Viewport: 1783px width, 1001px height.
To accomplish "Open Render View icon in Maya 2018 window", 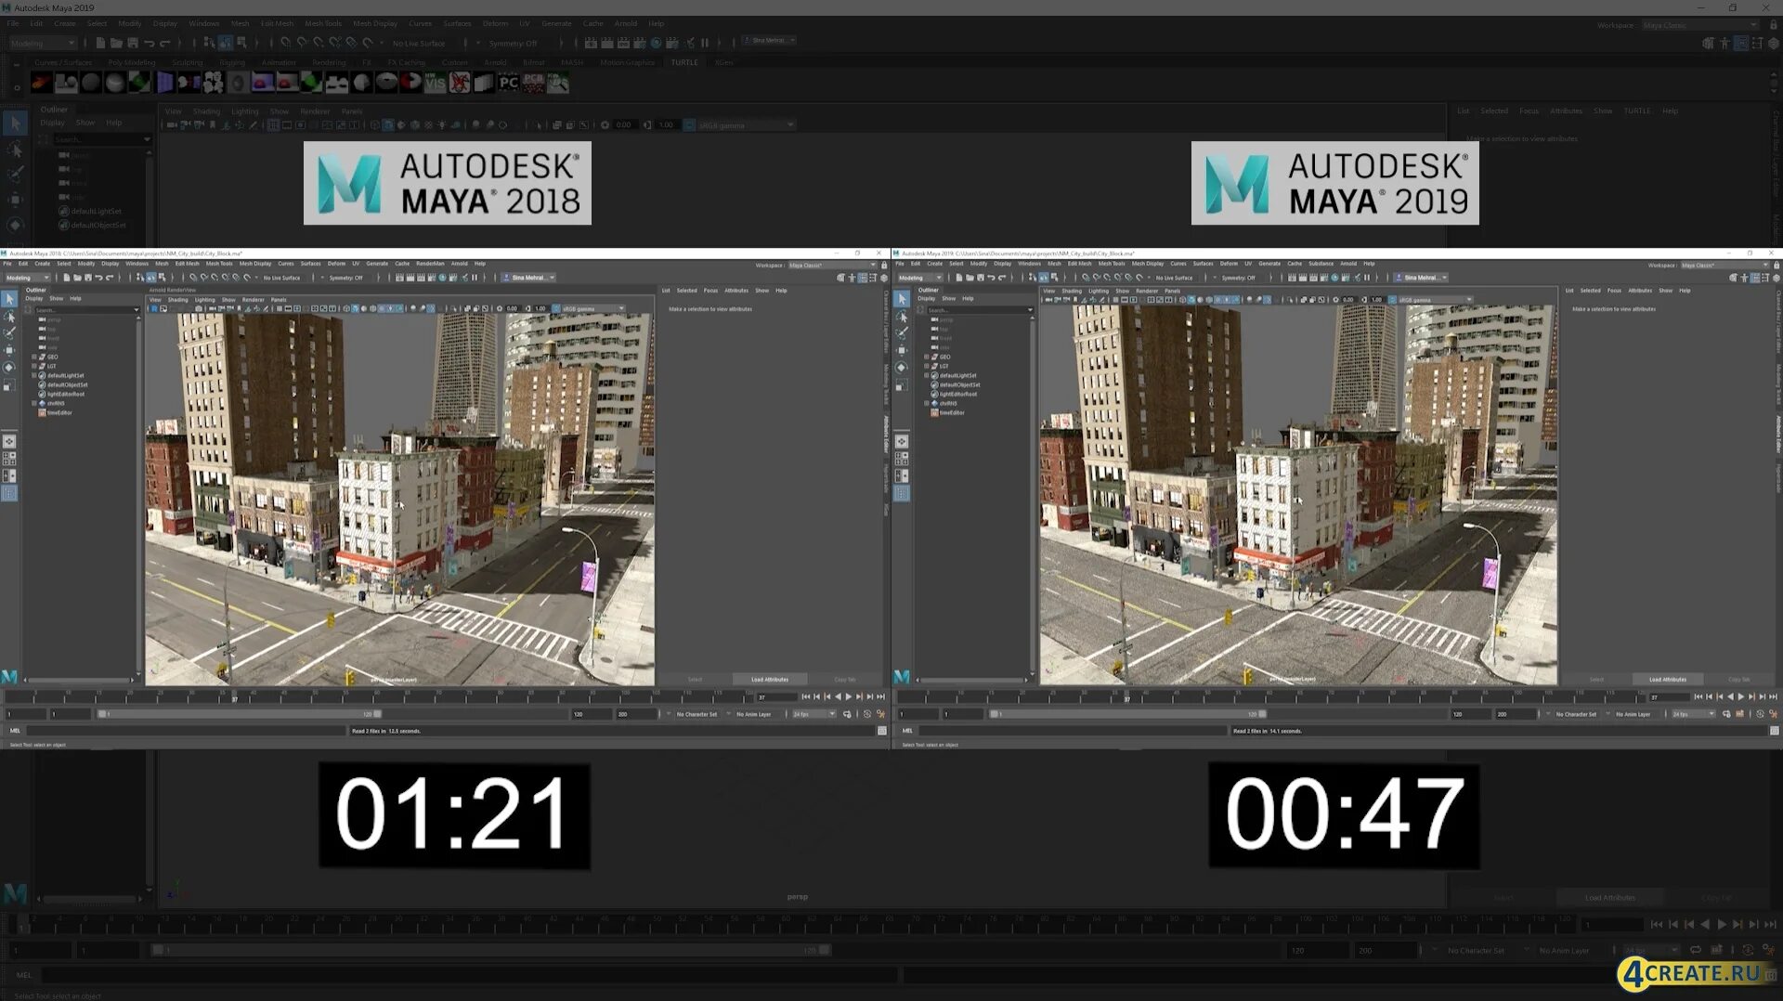I will pyautogui.click(x=399, y=278).
